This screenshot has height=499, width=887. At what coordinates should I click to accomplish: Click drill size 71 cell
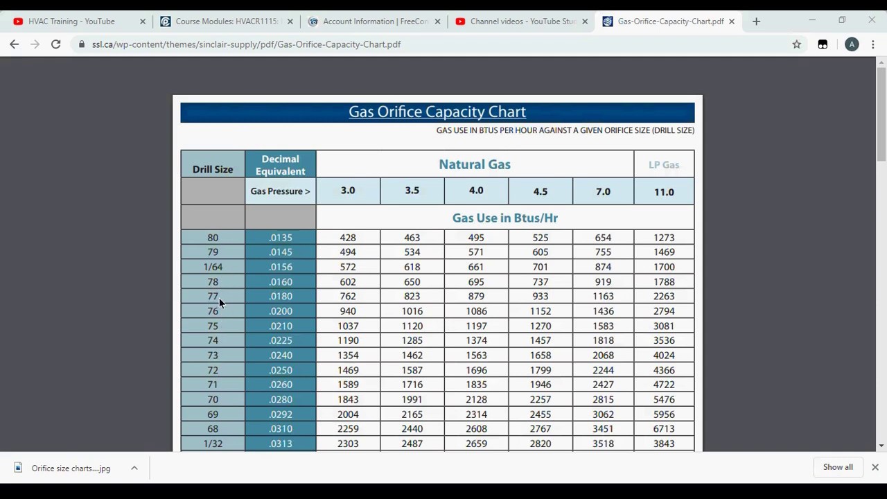click(x=213, y=385)
